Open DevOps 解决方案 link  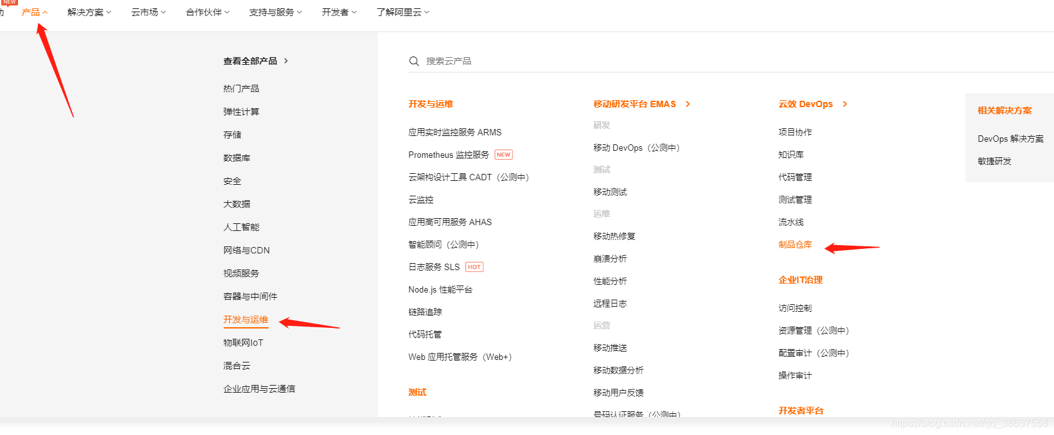click(x=1010, y=139)
